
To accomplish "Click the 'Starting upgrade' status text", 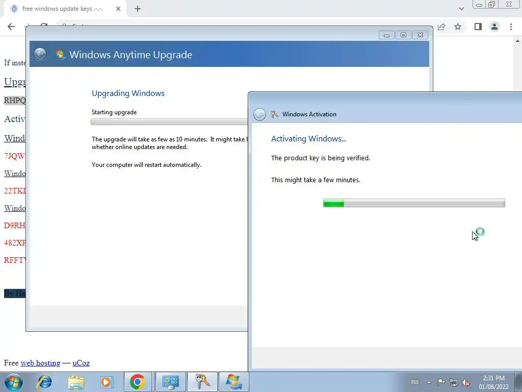I will [x=114, y=112].
